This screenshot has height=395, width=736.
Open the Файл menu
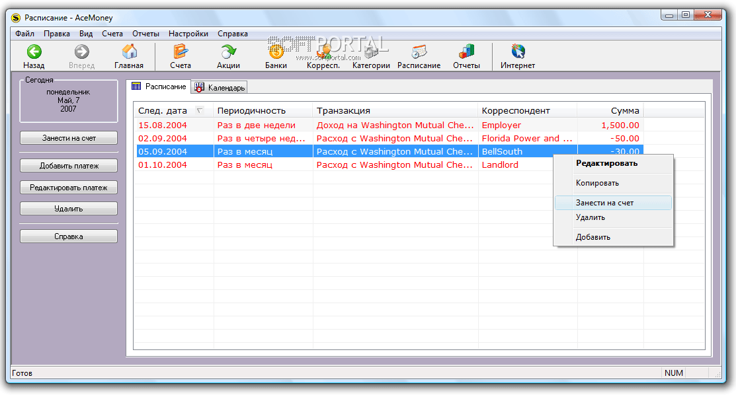(x=25, y=34)
